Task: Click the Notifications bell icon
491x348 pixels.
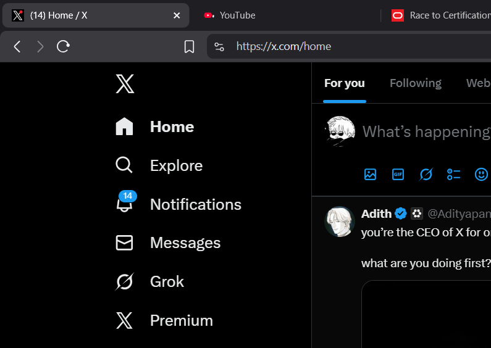Action: pyautogui.click(x=124, y=205)
